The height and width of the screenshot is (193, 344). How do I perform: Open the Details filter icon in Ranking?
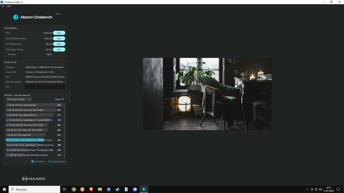63,99
